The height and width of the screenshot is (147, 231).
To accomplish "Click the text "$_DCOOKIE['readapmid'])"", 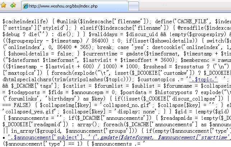I will point(35,125).
